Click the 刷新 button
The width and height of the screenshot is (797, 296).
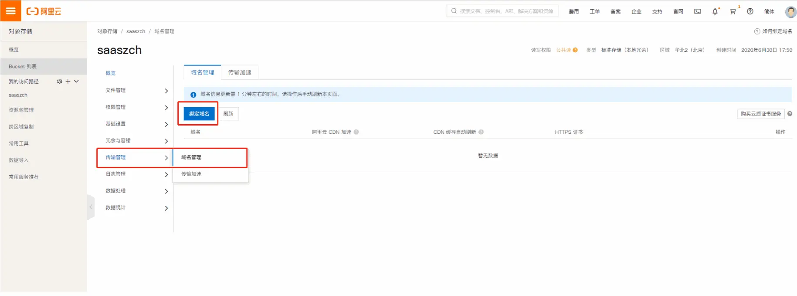(228, 114)
